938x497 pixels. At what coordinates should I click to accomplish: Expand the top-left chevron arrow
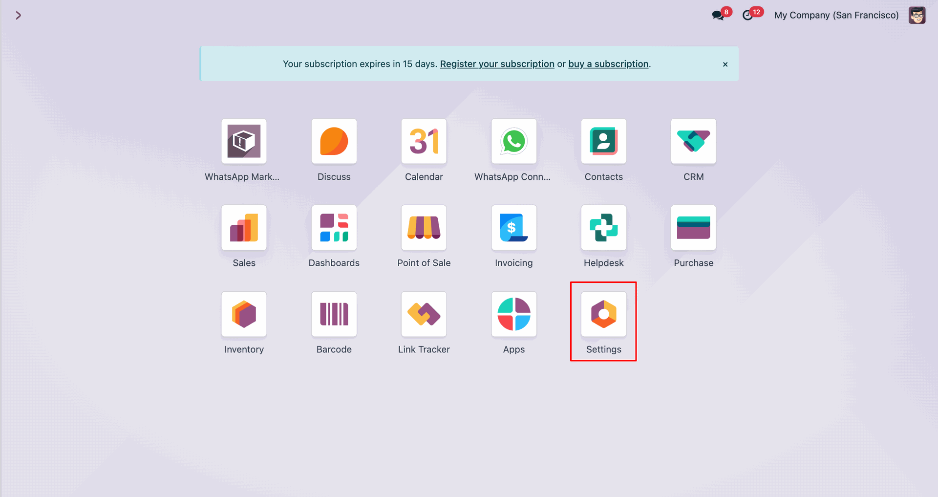pos(18,15)
